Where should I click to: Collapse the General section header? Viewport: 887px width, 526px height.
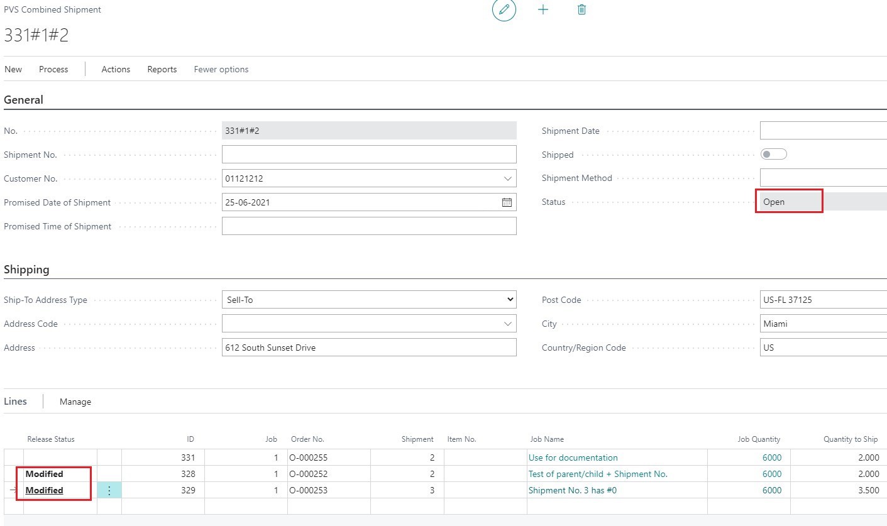[24, 100]
